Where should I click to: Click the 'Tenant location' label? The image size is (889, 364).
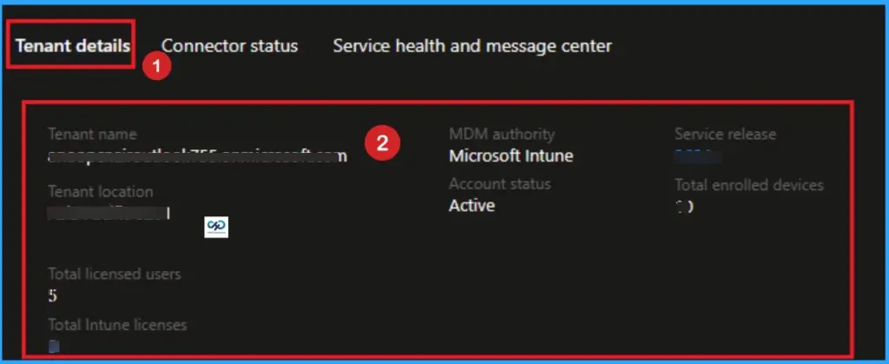[x=101, y=192]
